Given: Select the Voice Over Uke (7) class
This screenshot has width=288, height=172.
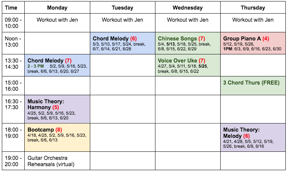Looking at the screenshot, I should [188, 65].
